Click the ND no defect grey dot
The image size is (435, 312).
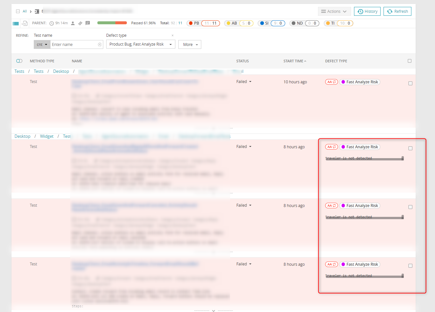click(x=294, y=23)
